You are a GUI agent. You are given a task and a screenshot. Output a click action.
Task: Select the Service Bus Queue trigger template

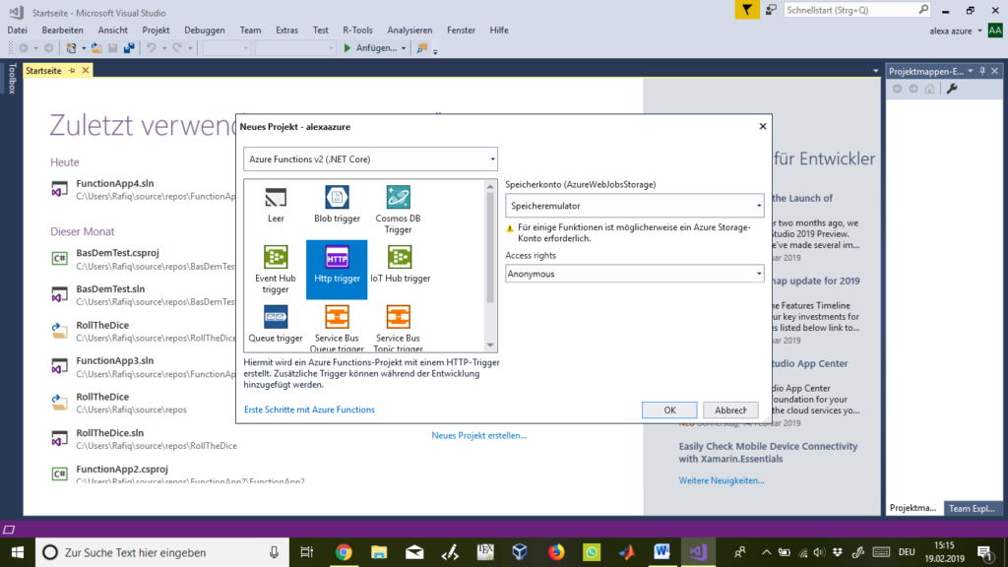(337, 327)
